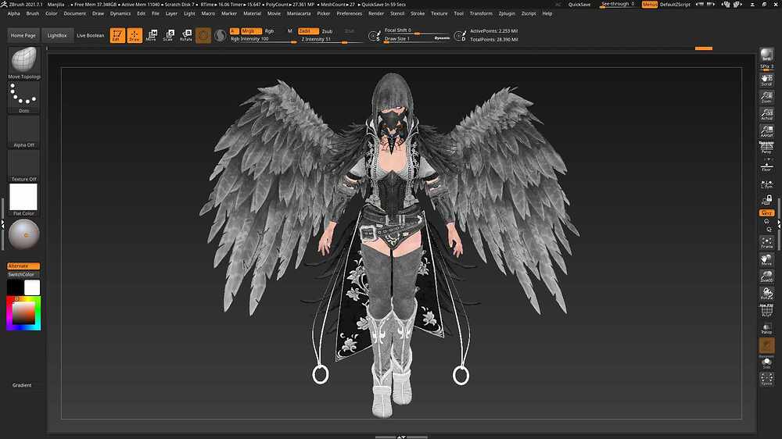Open the Transform menu
782x439 pixels.
pos(481,13)
